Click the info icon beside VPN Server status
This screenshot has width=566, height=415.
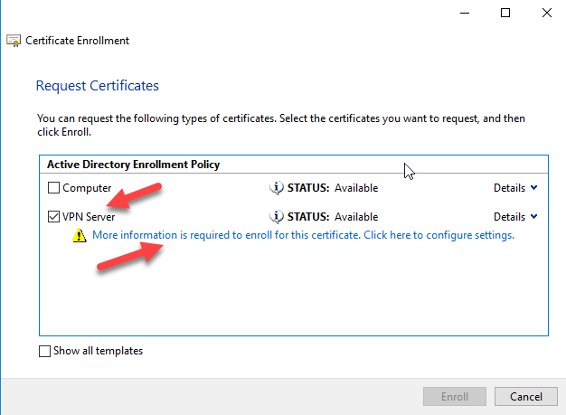277,217
